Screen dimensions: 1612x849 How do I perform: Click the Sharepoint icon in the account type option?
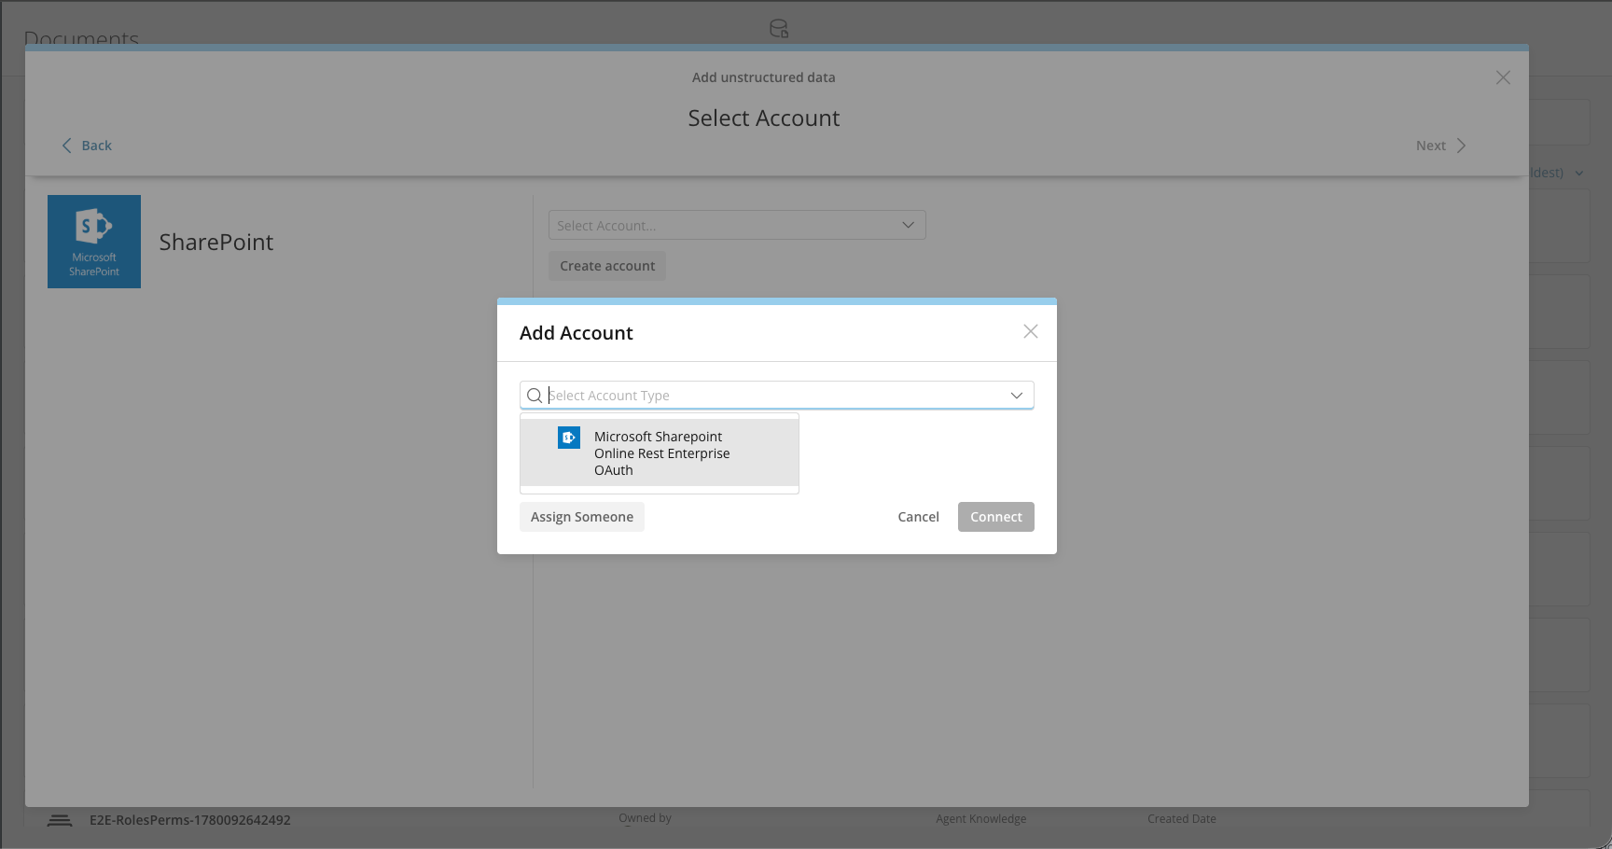569,437
